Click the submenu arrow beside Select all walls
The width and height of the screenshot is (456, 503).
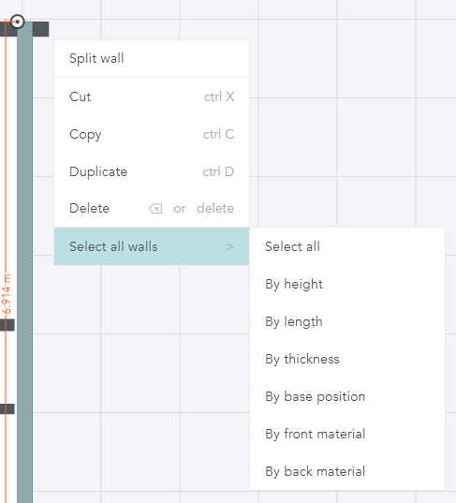pyautogui.click(x=229, y=246)
